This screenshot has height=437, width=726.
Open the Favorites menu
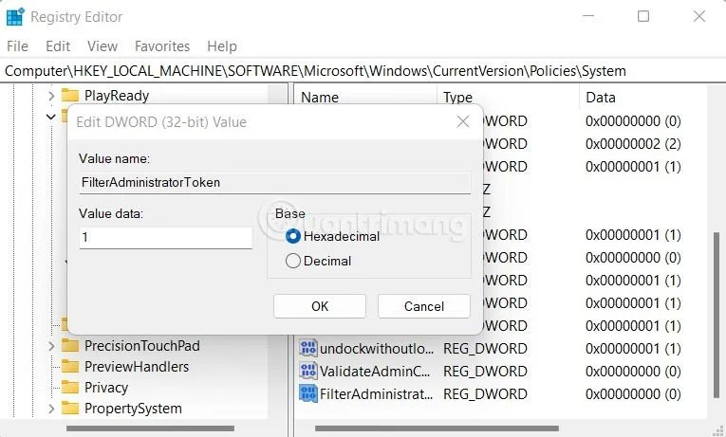[x=162, y=46]
